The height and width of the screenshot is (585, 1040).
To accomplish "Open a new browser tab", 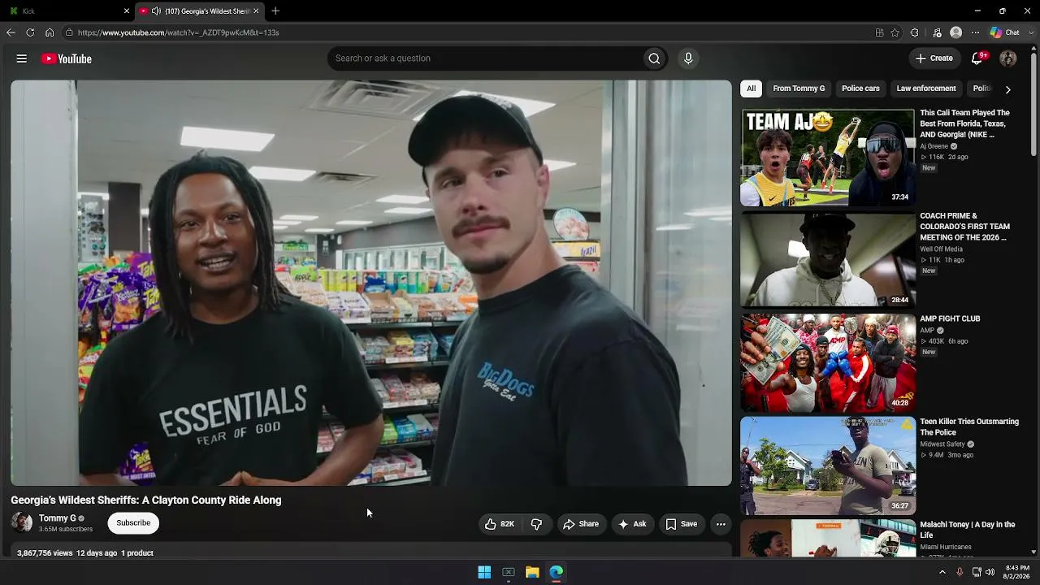I will click(275, 11).
